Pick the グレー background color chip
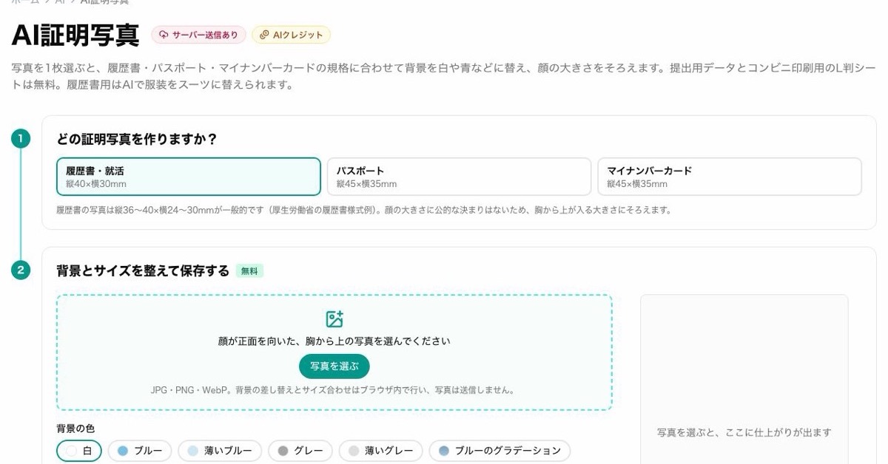 click(300, 451)
